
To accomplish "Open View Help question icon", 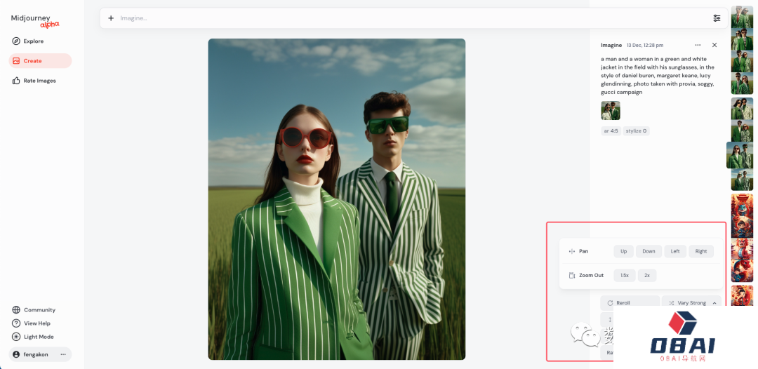I will click(16, 323).
